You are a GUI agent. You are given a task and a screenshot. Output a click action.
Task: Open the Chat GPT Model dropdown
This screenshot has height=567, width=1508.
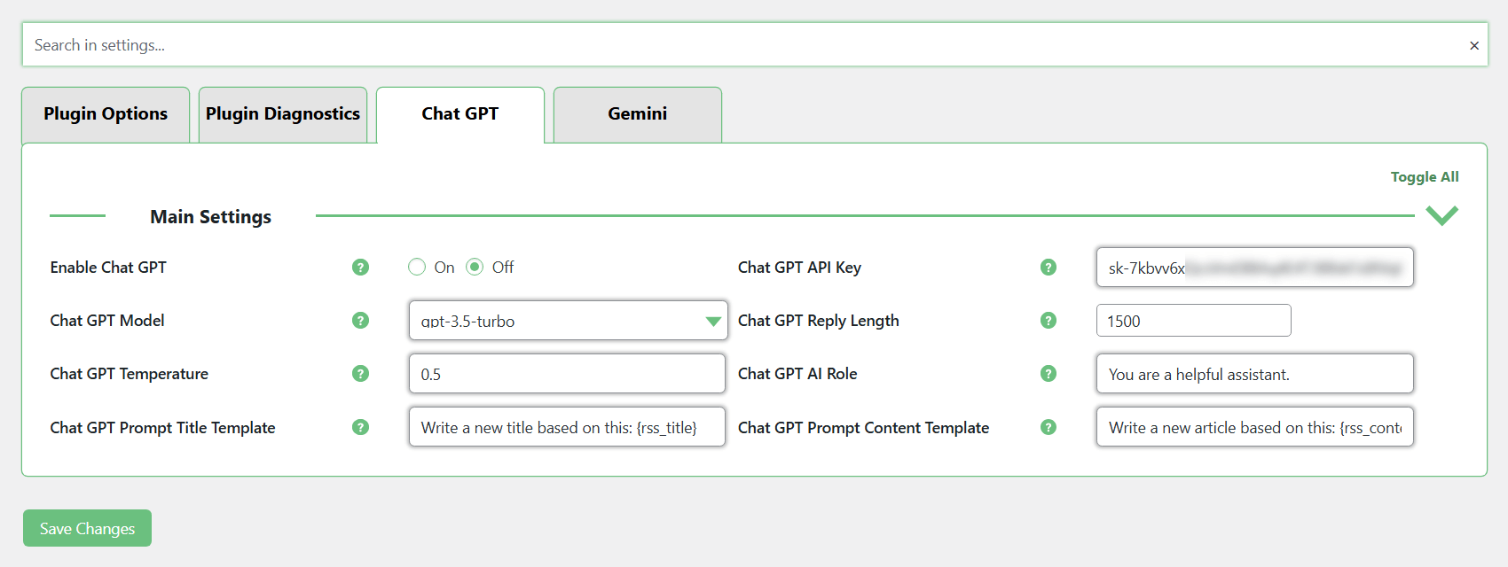point(568,321)
